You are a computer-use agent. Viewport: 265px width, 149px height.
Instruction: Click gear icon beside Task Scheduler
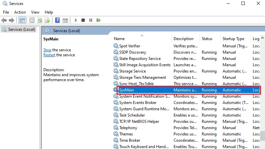(116, 115)
